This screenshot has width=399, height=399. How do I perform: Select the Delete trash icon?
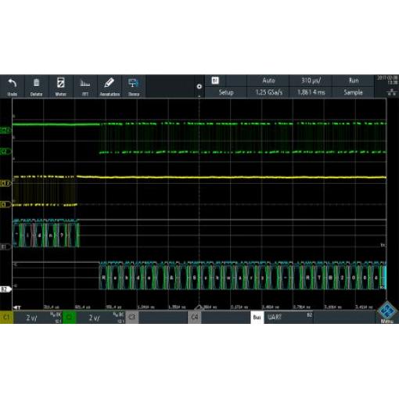tap(36, 83)
